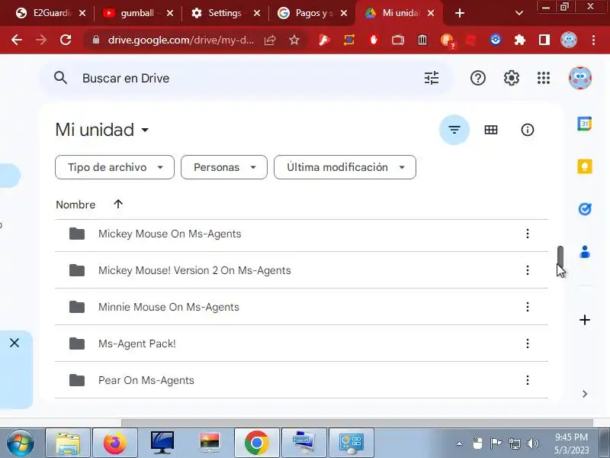Open Chrome profile avatar in toolbar

pos(568,40)
